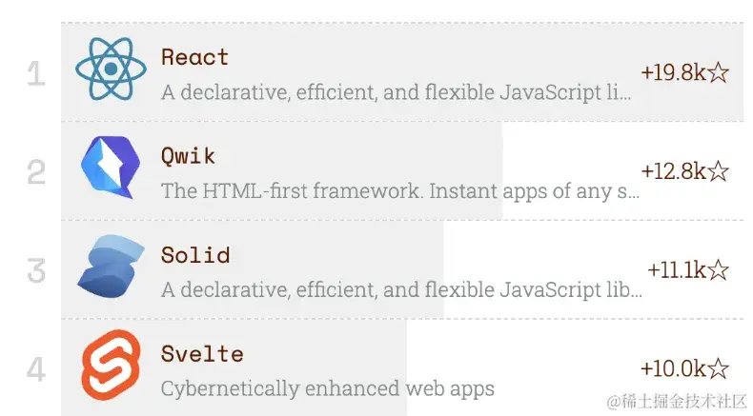Click the React atom logo

click(x=112, y=69)
